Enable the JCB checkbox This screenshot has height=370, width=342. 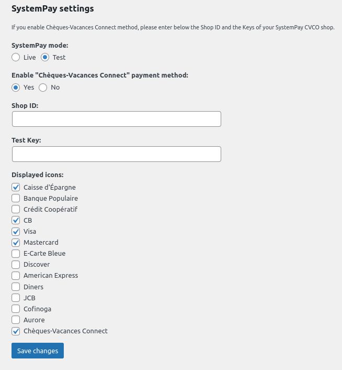pos(16,298)
